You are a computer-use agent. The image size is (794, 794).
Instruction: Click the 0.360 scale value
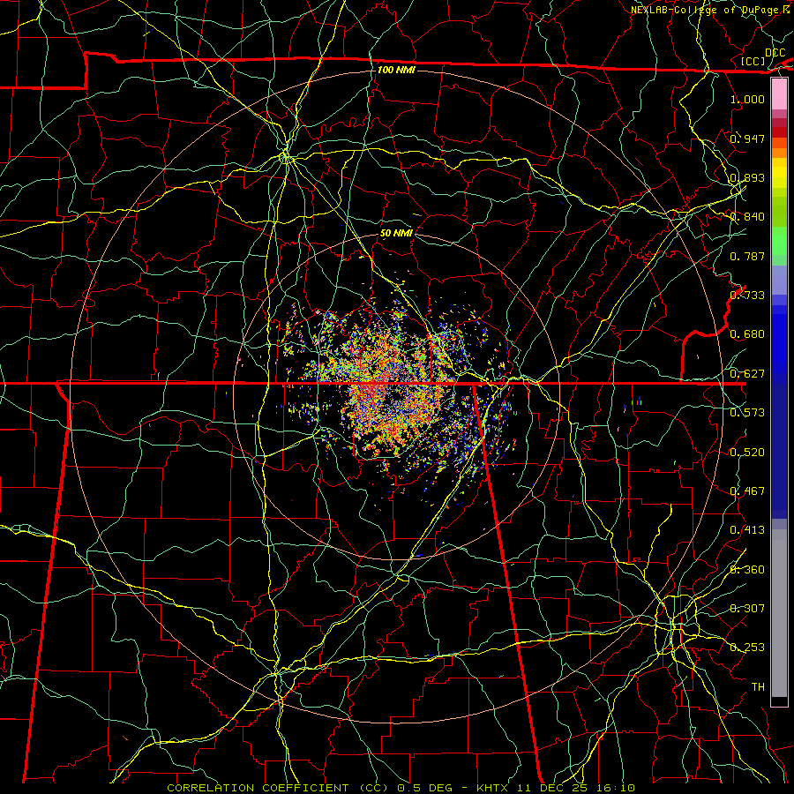point(747,570)
